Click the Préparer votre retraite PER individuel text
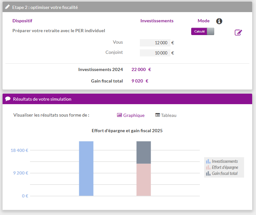The image size is (256, 215). click(59, 31)
